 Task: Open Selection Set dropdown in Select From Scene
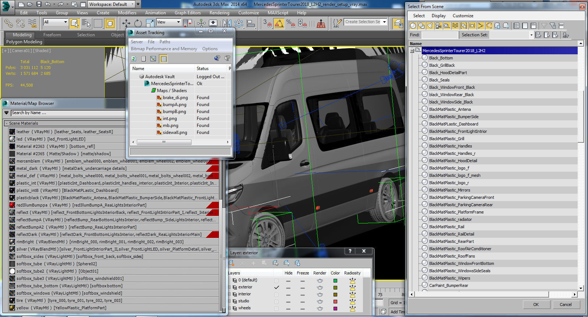pos(531,35)
